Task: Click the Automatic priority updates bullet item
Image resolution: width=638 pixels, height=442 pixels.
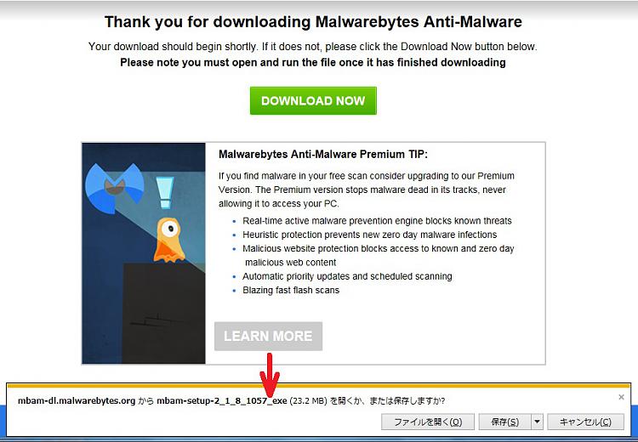Action: tap(347, 276)
